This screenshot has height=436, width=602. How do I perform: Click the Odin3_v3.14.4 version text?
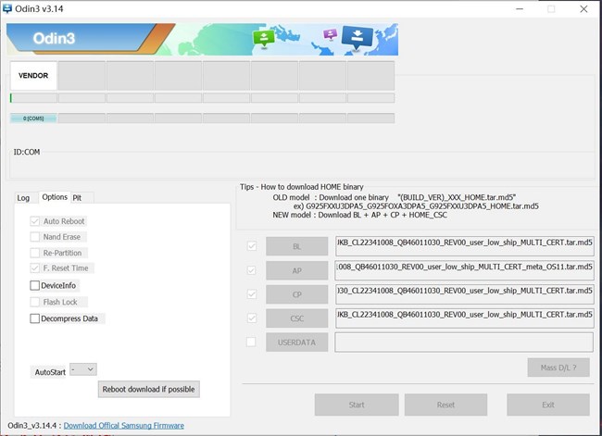(32, 426)
